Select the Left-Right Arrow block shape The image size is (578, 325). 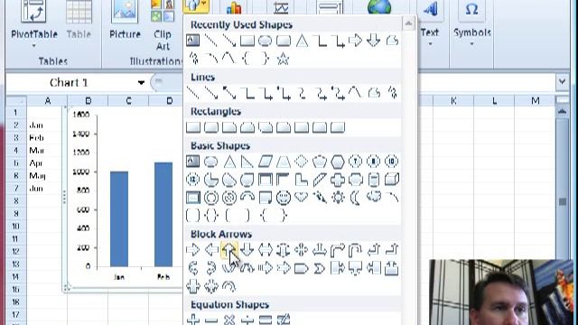click(x=265, y=250)
